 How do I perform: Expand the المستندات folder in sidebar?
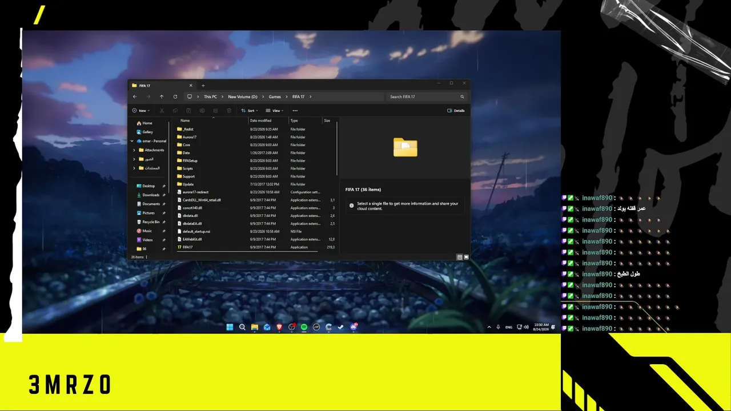pyautogui.click(x=134, y=168)
